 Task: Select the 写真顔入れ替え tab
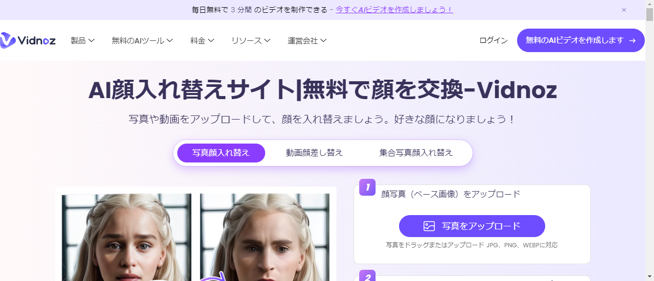(x=221, y=153)
